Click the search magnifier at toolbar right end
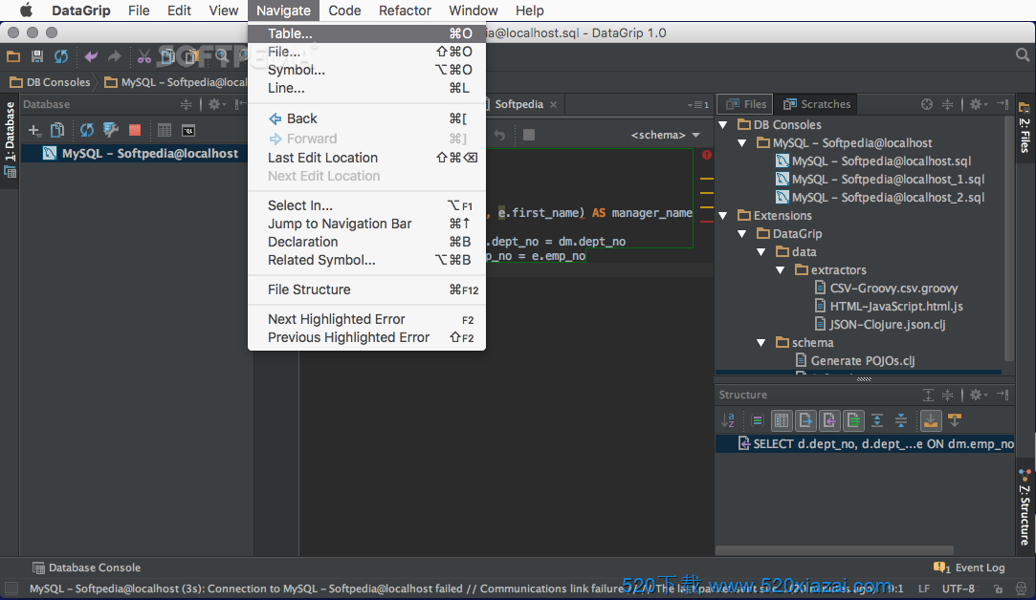This screenshot has width=1036, height=600. point(1023,56)
